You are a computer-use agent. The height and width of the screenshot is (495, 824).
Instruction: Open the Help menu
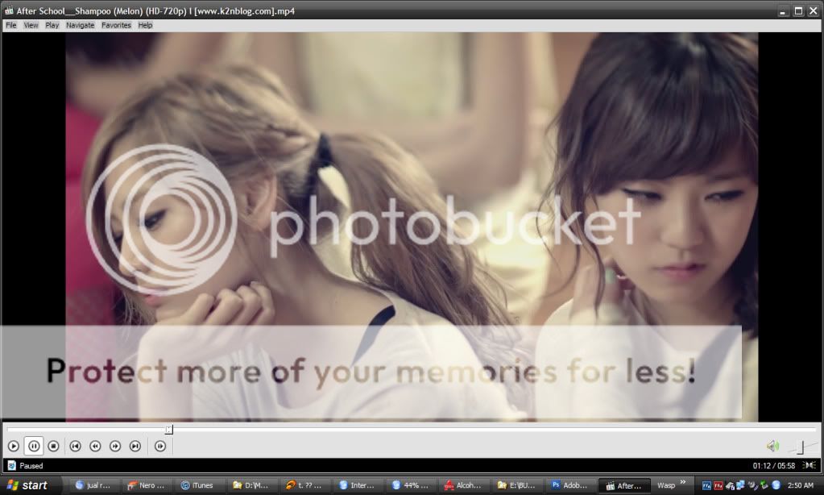click(x=145, y=25)
